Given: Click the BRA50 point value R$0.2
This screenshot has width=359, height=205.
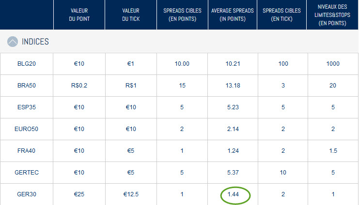Looking at the screenshot, I should (x=79, y=84).
